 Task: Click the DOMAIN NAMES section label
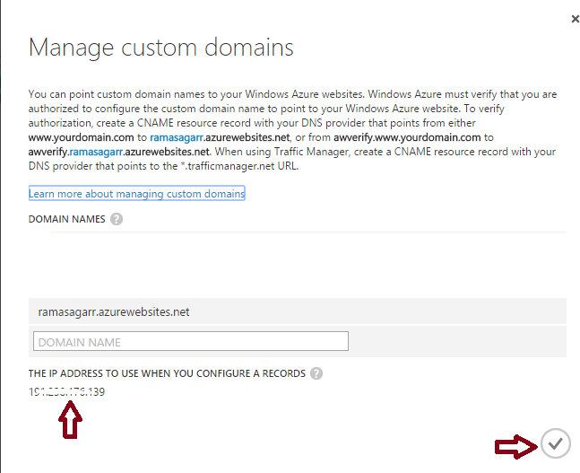(67, 219)
